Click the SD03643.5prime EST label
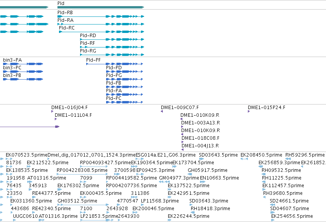Image resolution: width=326 pixels, height=222 pixels. pyautogui.click(x=218, y=155)
